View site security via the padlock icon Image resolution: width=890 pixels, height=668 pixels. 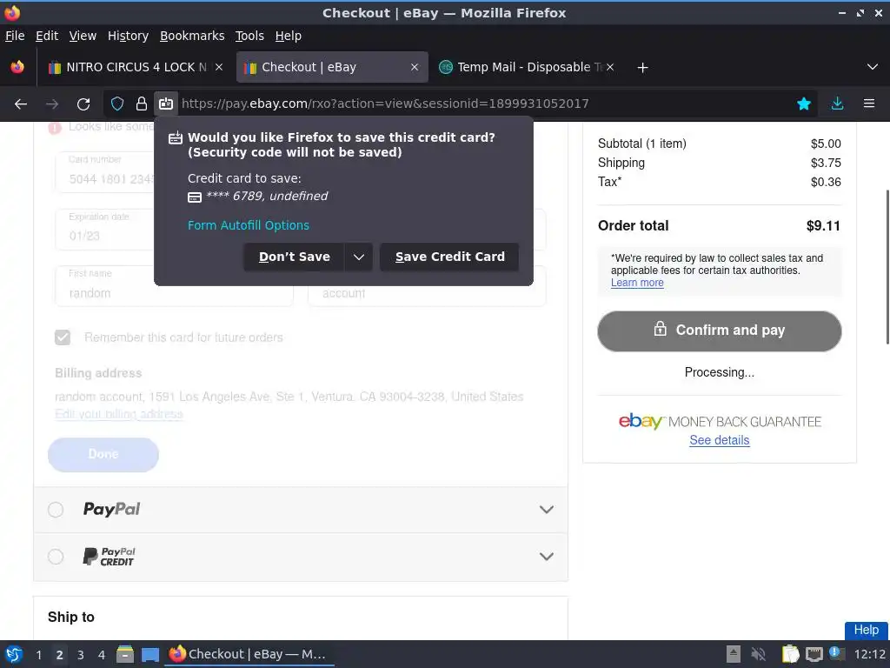click(142, 104)
